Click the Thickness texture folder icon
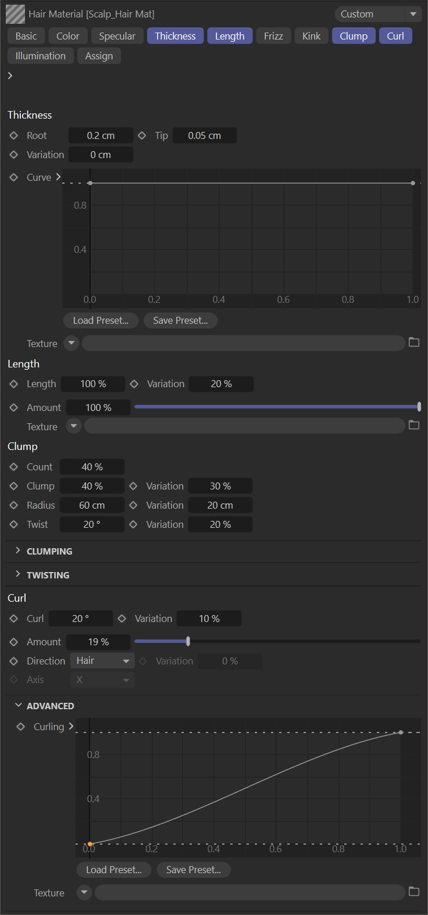 coord(414,342)
